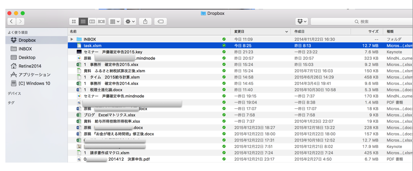This screenshot has width=413, height=171.
Task: Go back with the left chevron button
Action: point(12,21)
